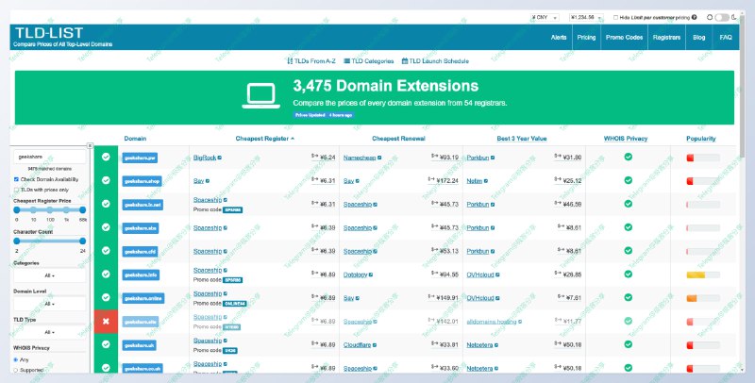Enable TLDs with prices only checkbox
The height and width of the screenshot is (383, 755).
pyautogui.click(x=17, y=189)
